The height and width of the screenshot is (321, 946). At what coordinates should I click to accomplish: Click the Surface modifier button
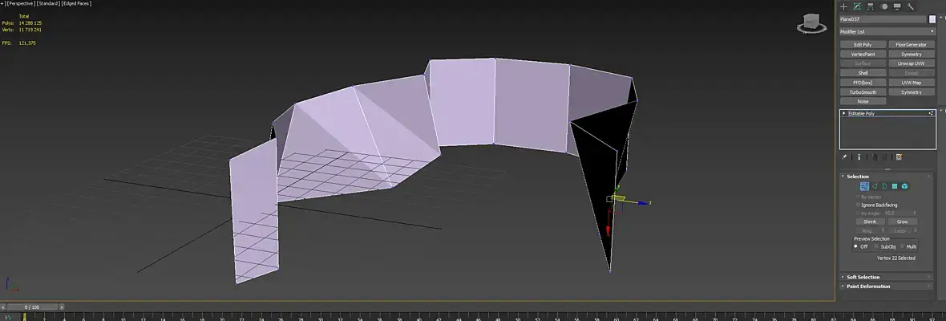(x=863, y=63)
